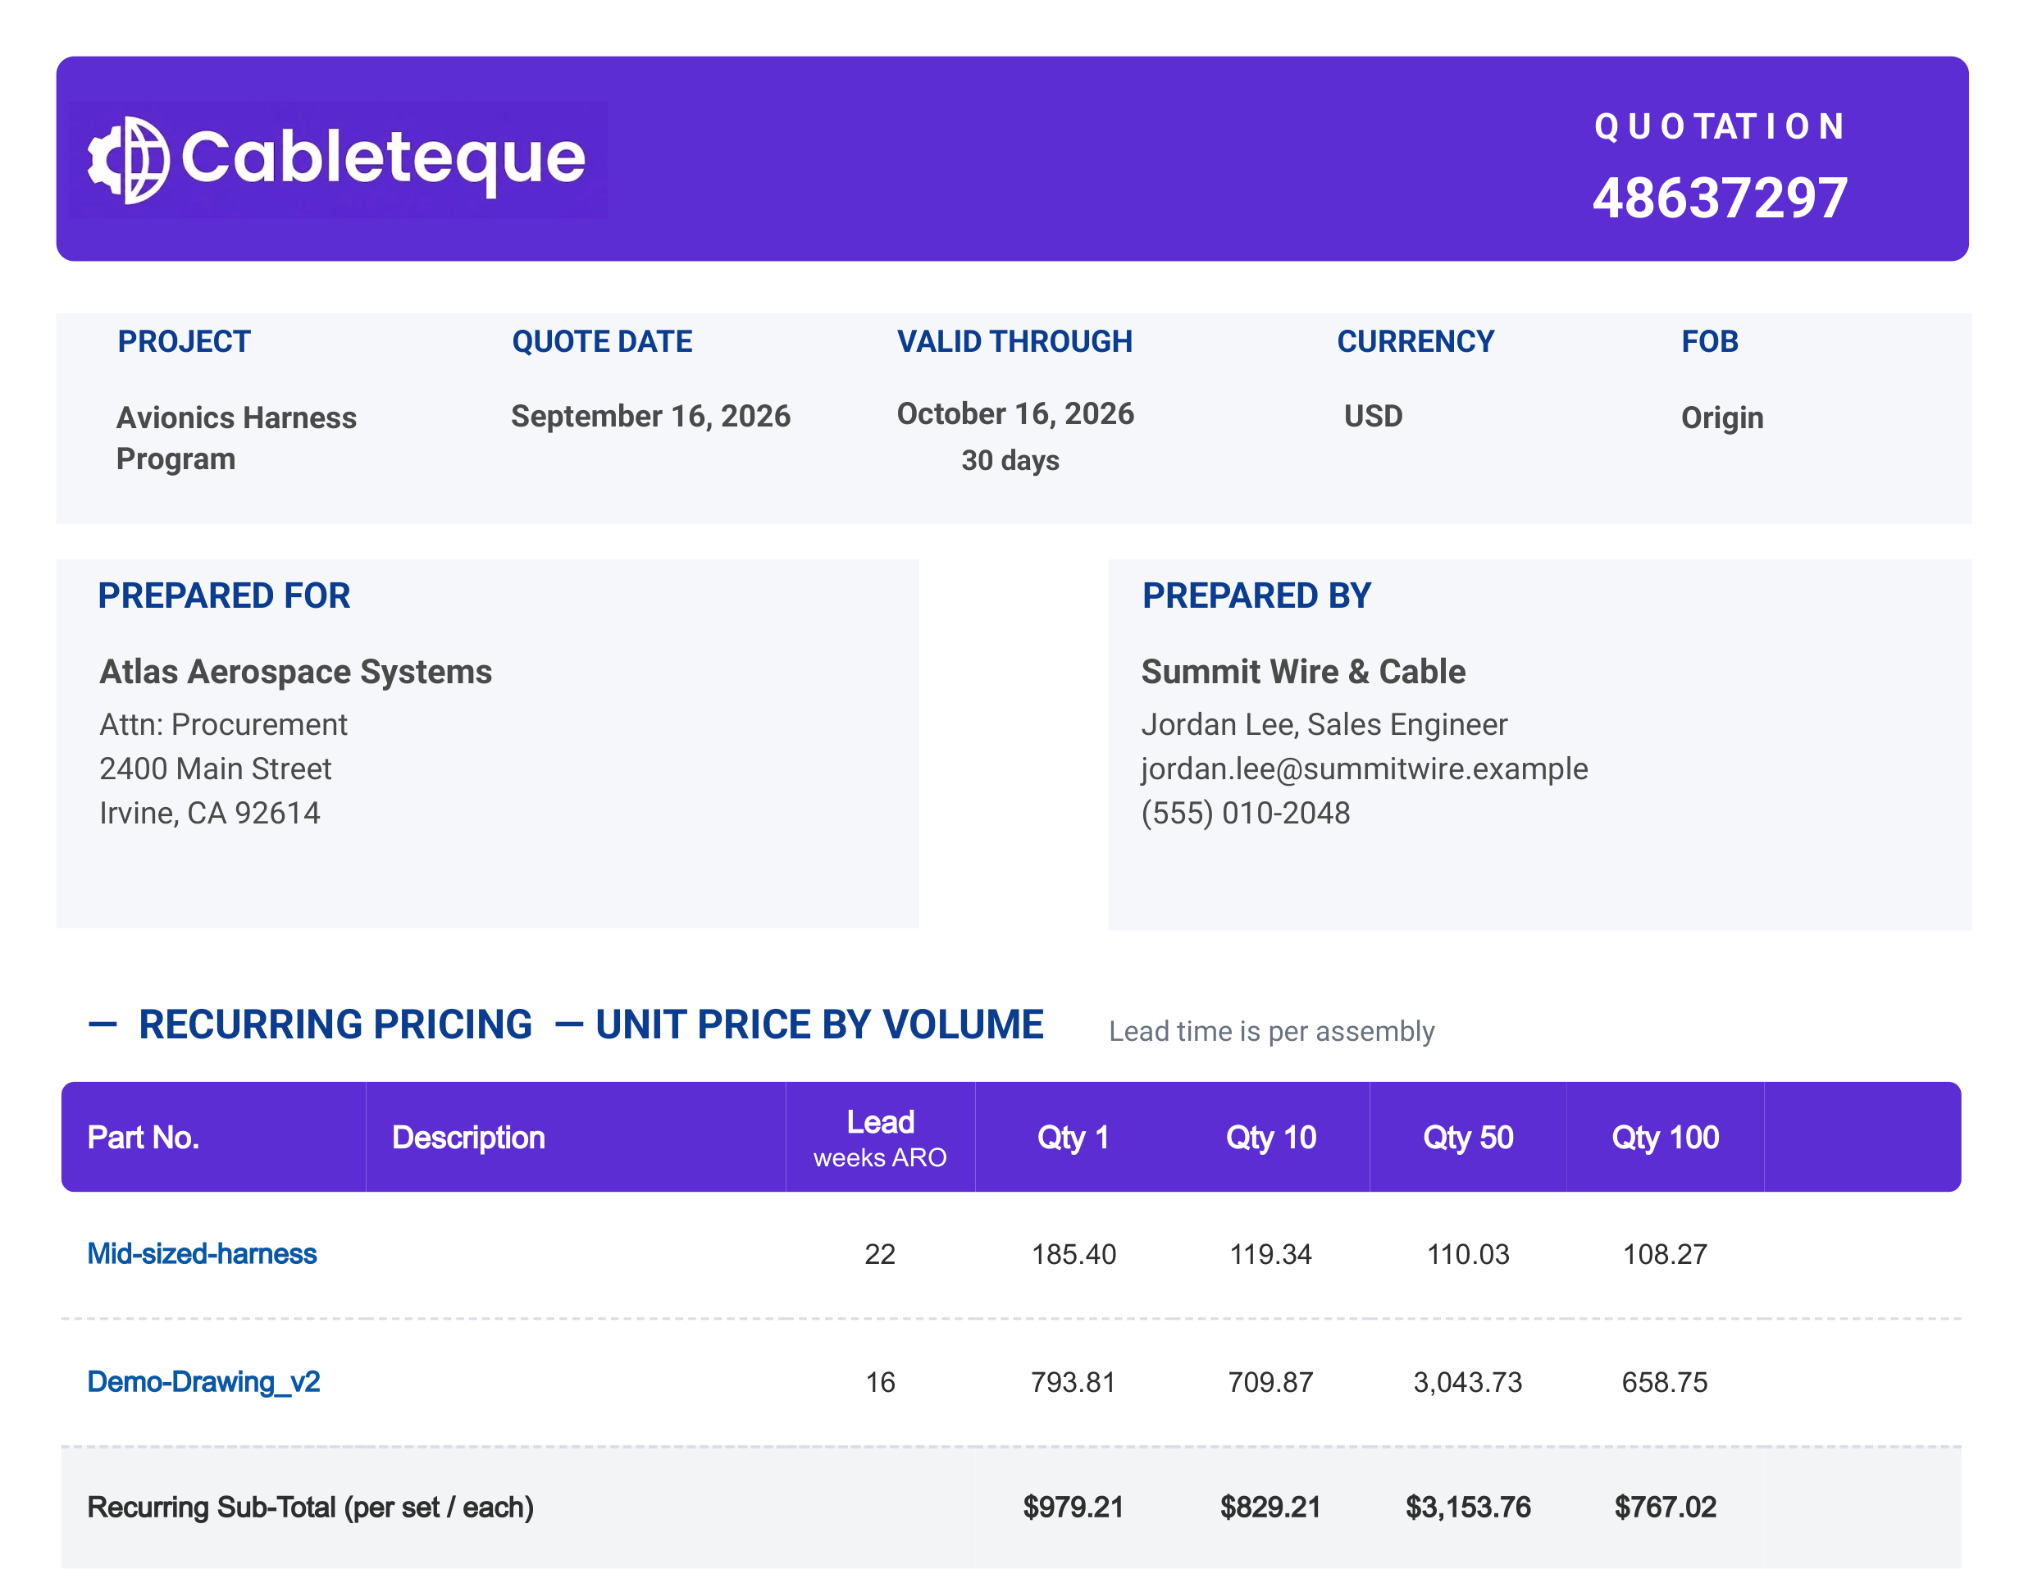
Task: Click the Lead time is per assembly note
Action: coord(1272,1031)
